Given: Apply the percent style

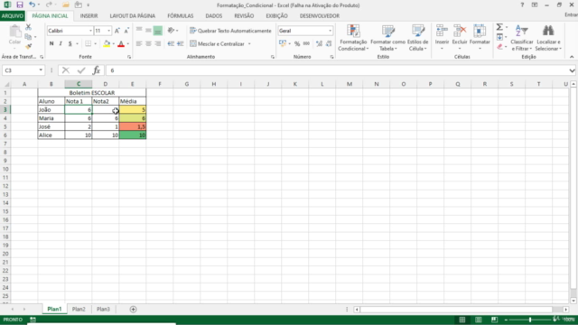Looking at the screenshot, I should pos(297,43).
